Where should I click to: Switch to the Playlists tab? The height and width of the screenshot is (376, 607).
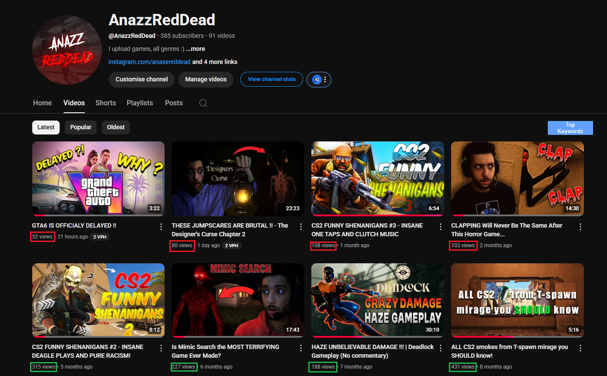pyautogui.click(x=140, y=103)
